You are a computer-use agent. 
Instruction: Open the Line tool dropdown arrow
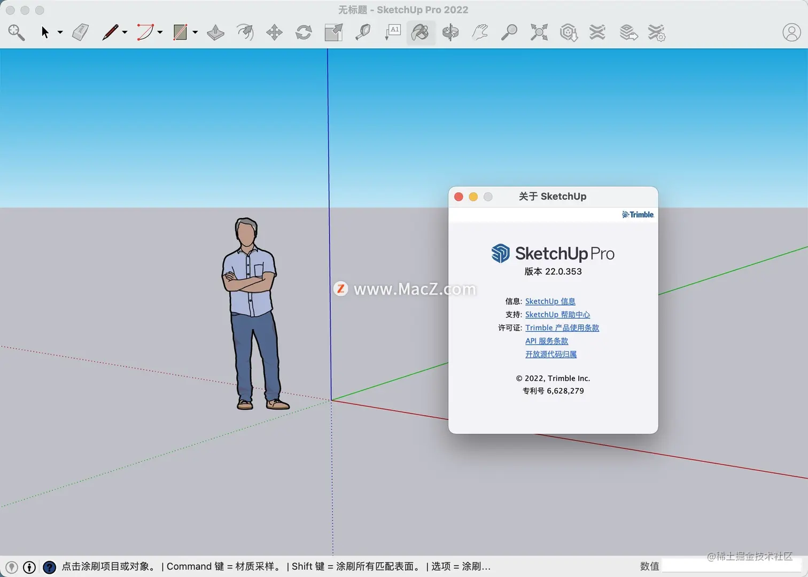click(125, 33)
